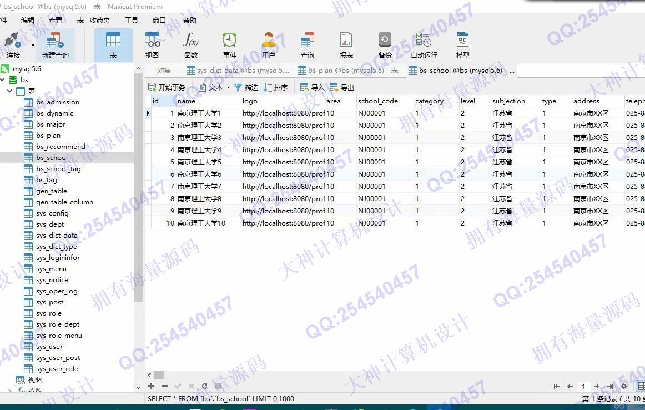Select the bs_major table
Screen dimensions: 645x410
(51, 124)
